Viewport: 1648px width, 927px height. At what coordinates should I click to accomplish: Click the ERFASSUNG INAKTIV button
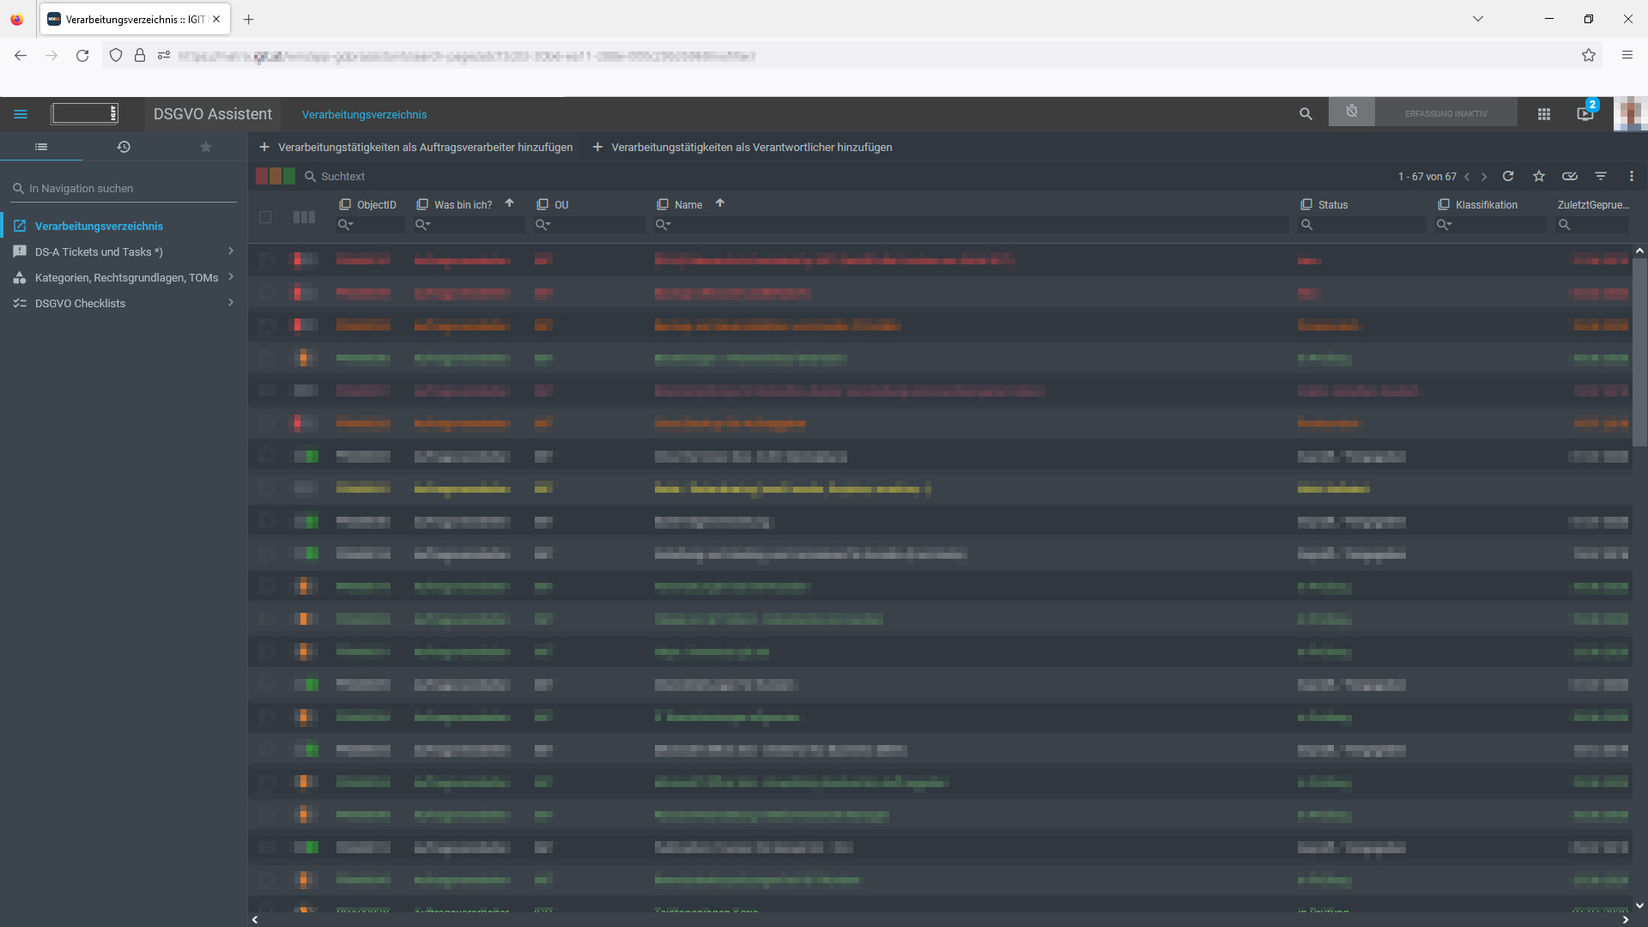coord(1447,112)
